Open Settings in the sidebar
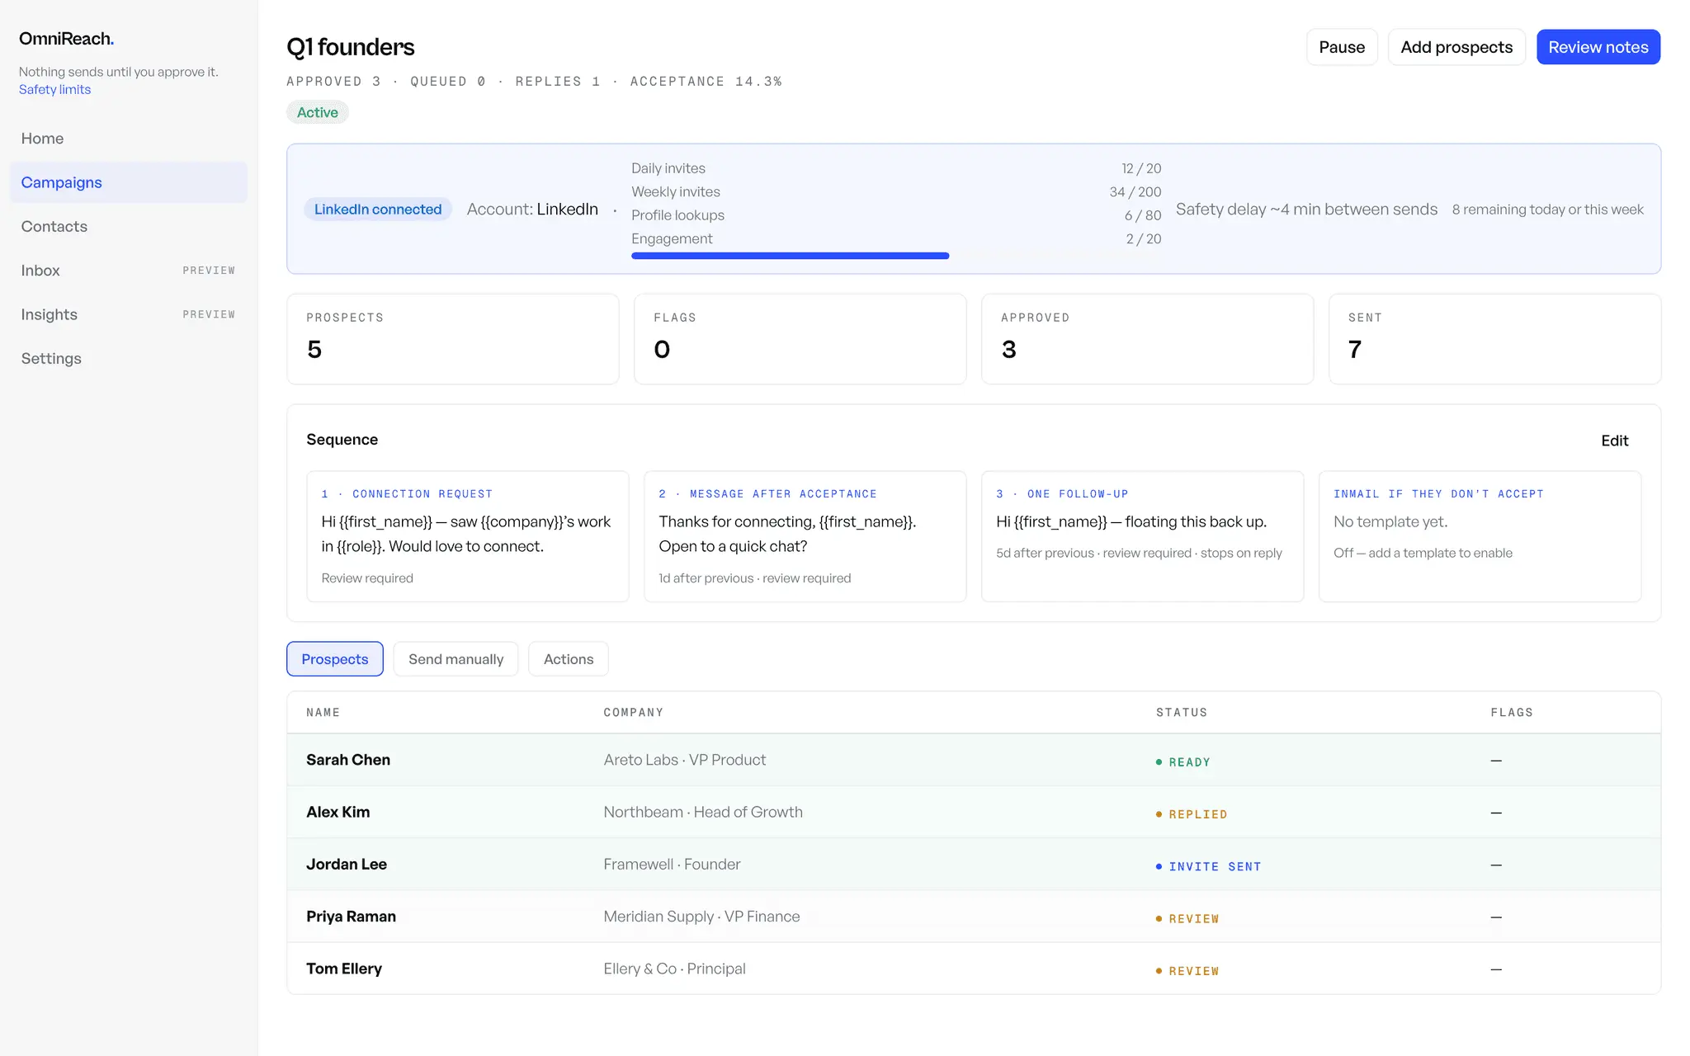Screen dimensions: 1690x1056 click(x=128, y=358)
